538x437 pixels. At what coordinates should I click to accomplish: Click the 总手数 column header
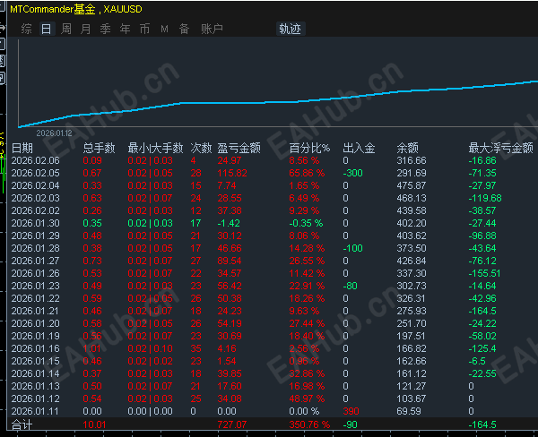coord(100,148)
